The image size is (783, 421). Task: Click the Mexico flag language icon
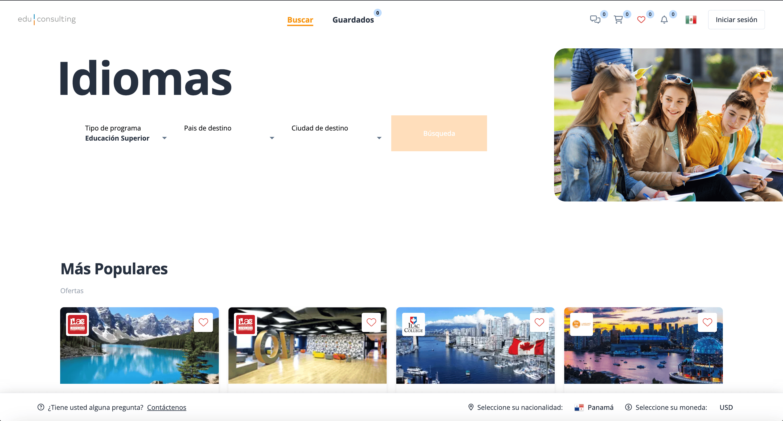coord(691,19)
